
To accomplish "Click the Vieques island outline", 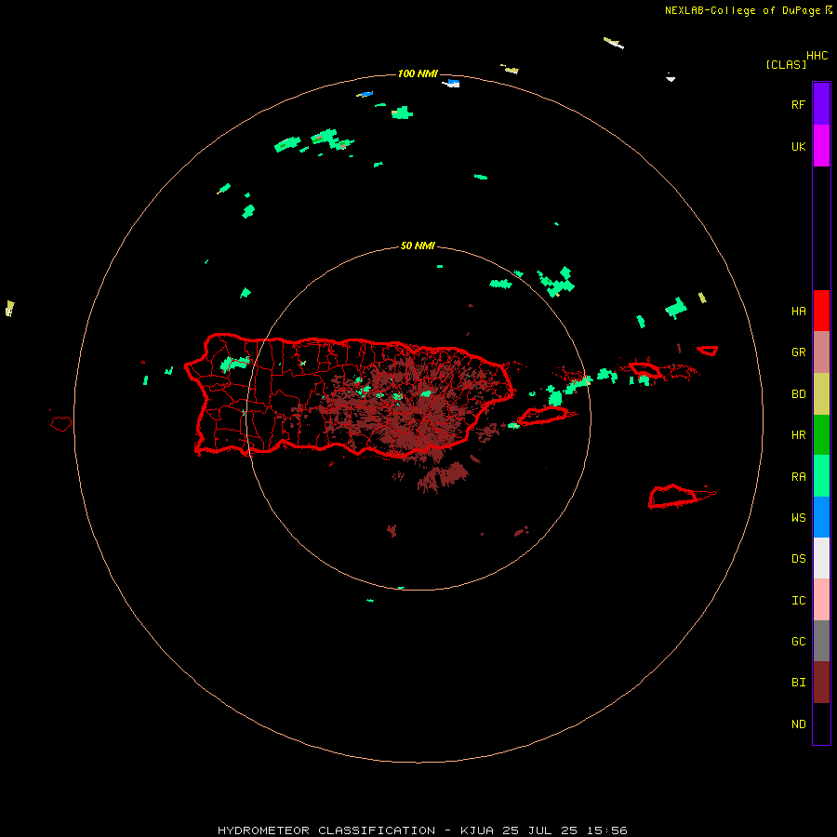I will [x=542, y=416].
